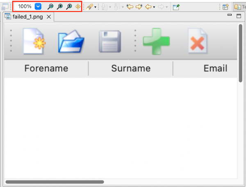Image resolution: width=246 pixels, height=187 pixels.
Task: Go to last edit location
Action: pyautogui.click(x=130, y=7)
